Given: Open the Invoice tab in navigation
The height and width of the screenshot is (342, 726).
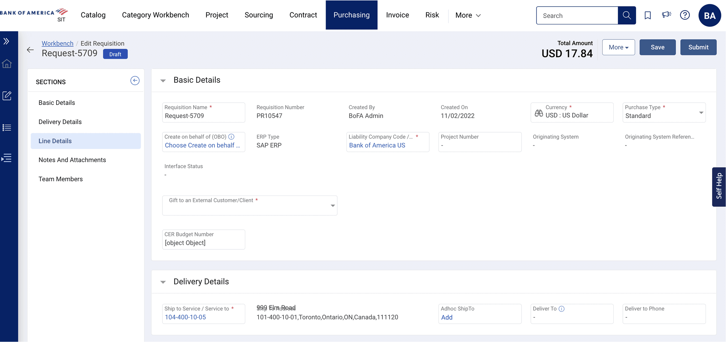Looking at the screenshot, I should [x=397, y=15].
